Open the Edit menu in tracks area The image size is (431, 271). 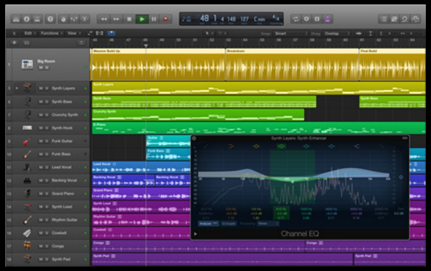coord(30,33)
